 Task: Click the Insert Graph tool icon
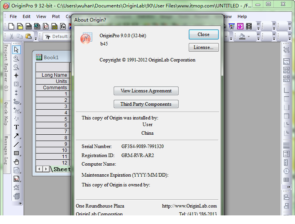click(x=16, y=179)
